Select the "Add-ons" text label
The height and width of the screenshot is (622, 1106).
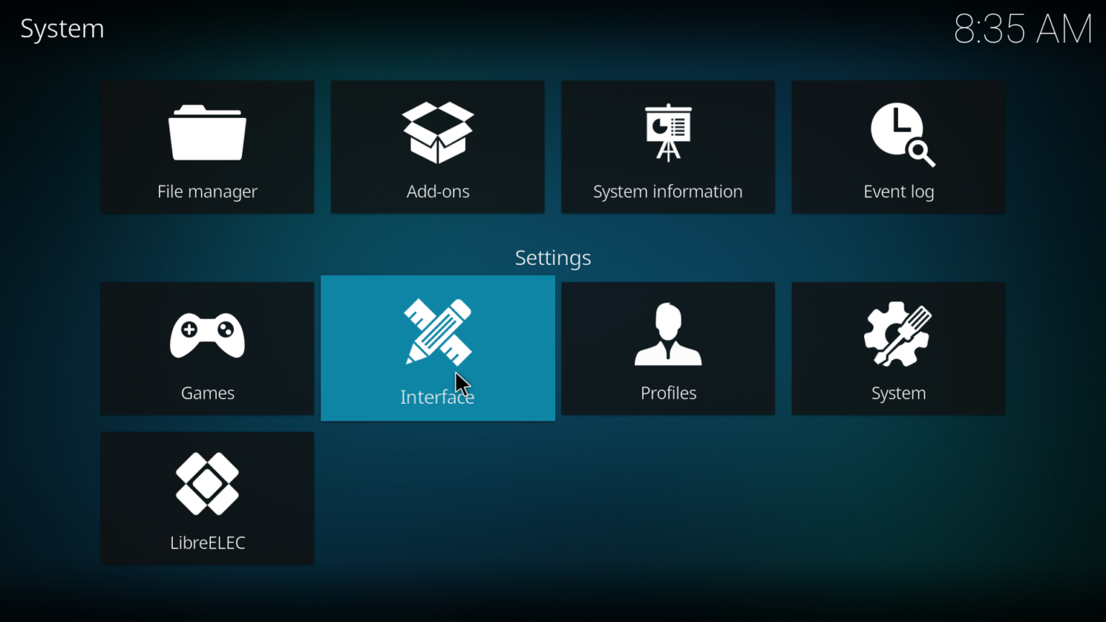438,191
